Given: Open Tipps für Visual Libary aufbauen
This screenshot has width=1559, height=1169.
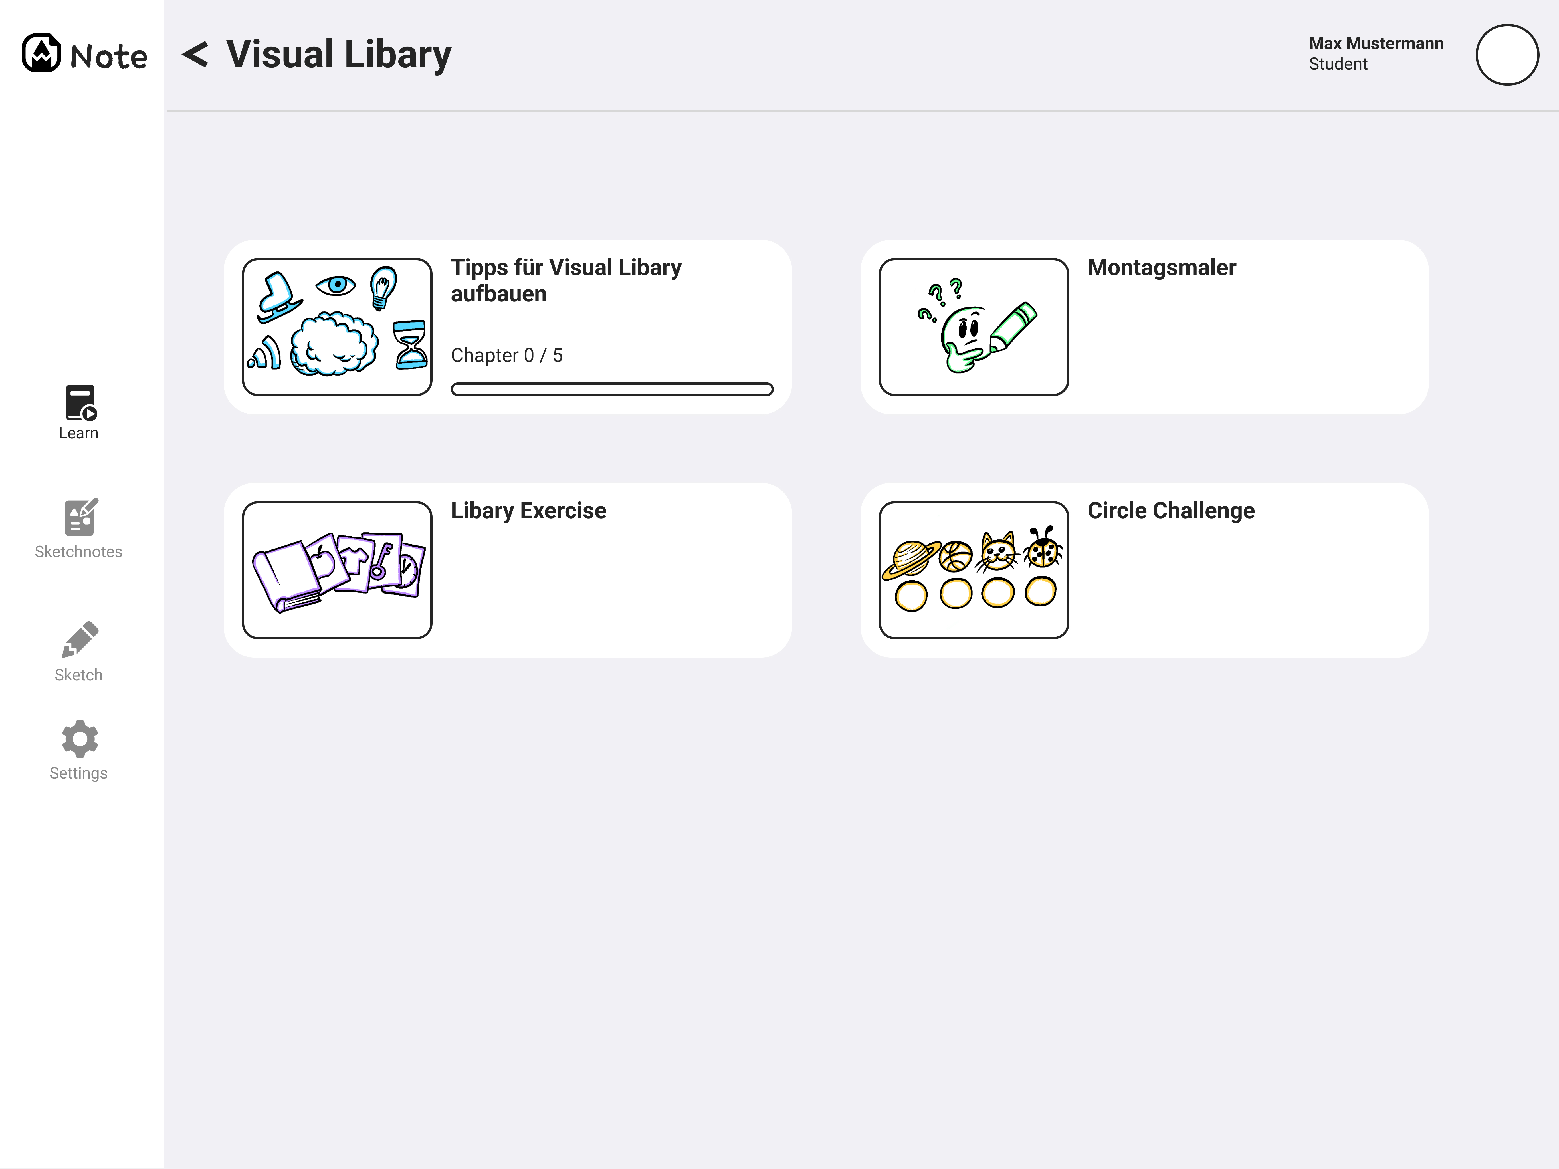Looking at the screenshot, I should (x=566, y=281).
